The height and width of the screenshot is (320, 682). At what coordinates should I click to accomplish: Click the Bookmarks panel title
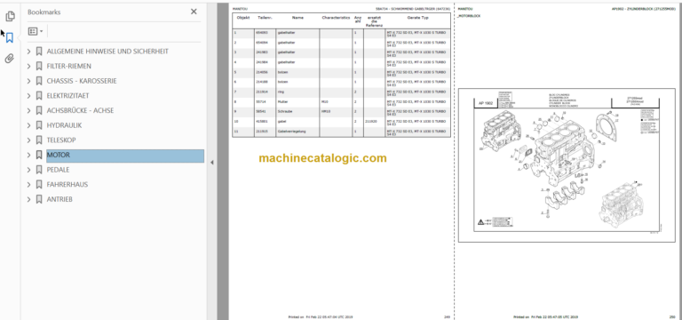(x=44, y=12)
